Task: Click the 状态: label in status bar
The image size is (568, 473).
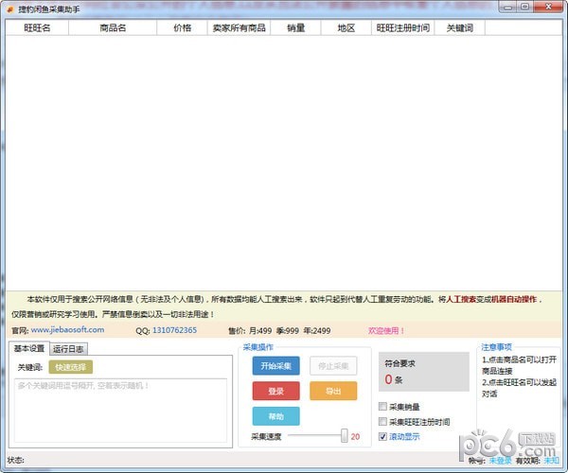Action: tap(15, 460)
